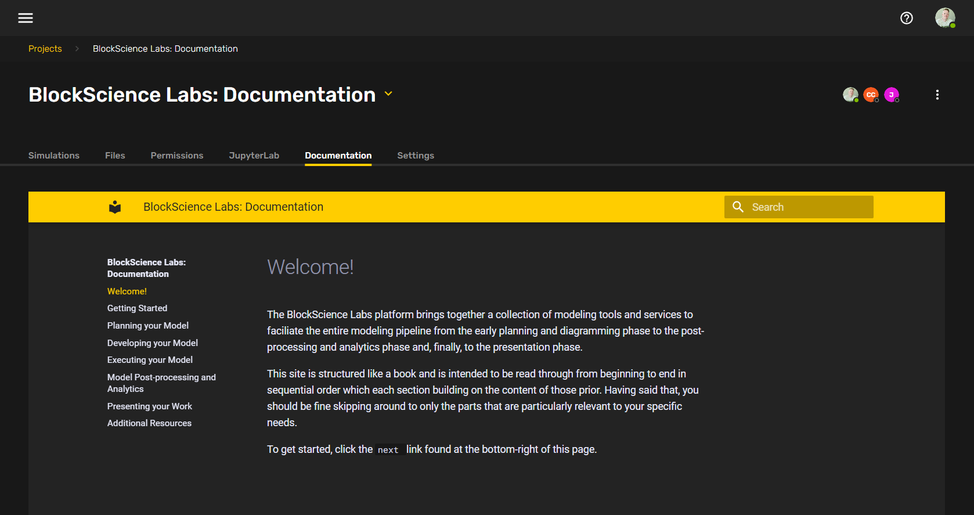Open the hamburger navigation menu
Viewport: 974px width, 515px height.
26,18
